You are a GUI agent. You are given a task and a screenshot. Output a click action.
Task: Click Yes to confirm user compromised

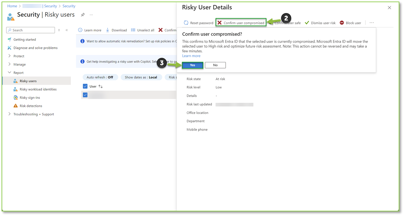point(192,65)
